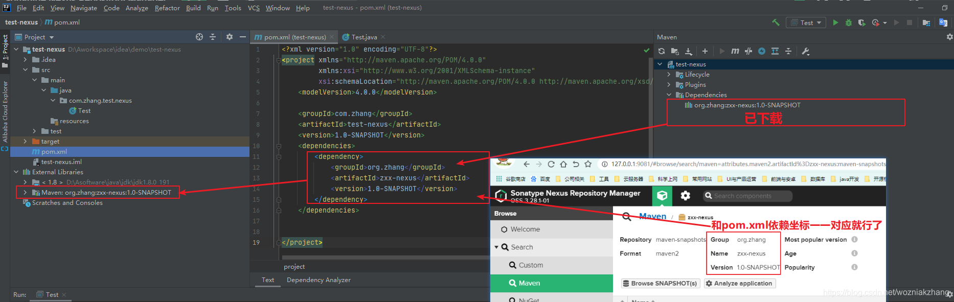Viewport: 954px width, 302px height.
Task: Open the Navigate menu
Action: coord(84,8)
